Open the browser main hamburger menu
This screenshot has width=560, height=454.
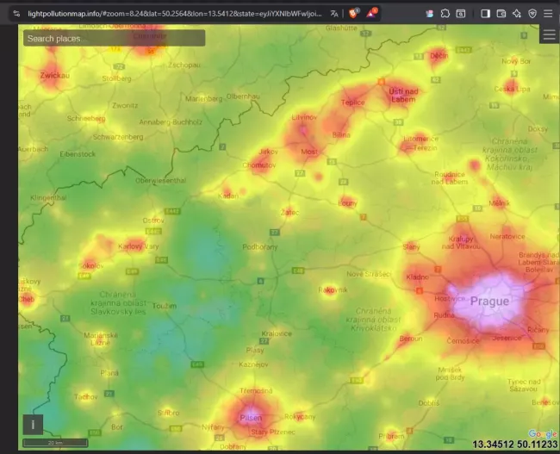pos(549,13)
